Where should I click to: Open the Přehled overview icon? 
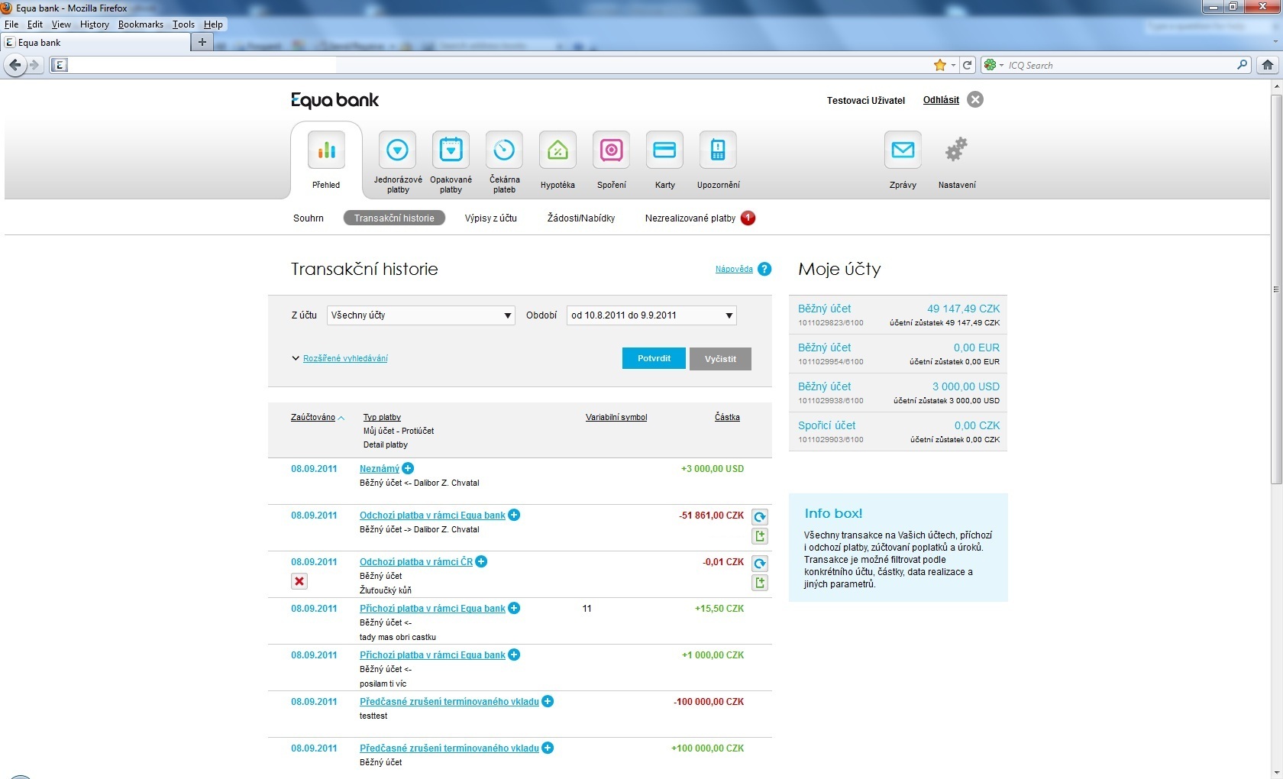click(327, 150)
